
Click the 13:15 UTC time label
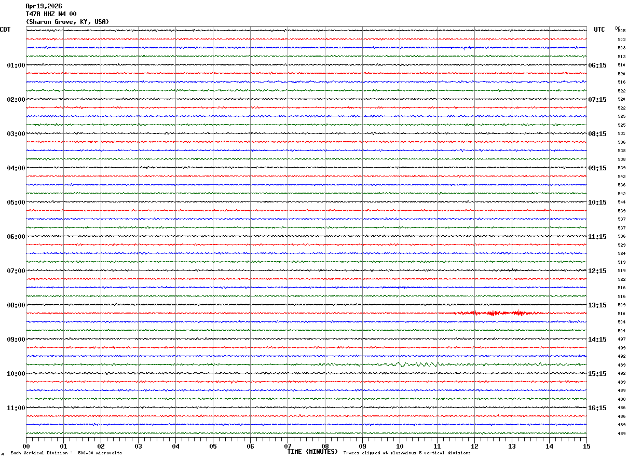click(597, 305)
